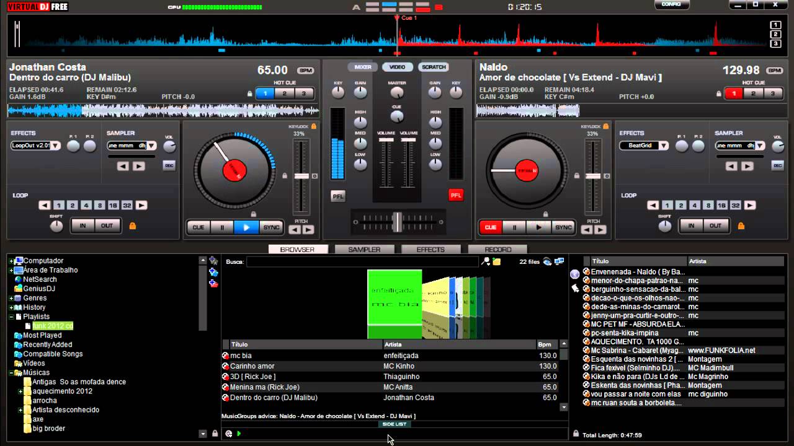Toggle right deck keylock padlock

tap(606, 126)
